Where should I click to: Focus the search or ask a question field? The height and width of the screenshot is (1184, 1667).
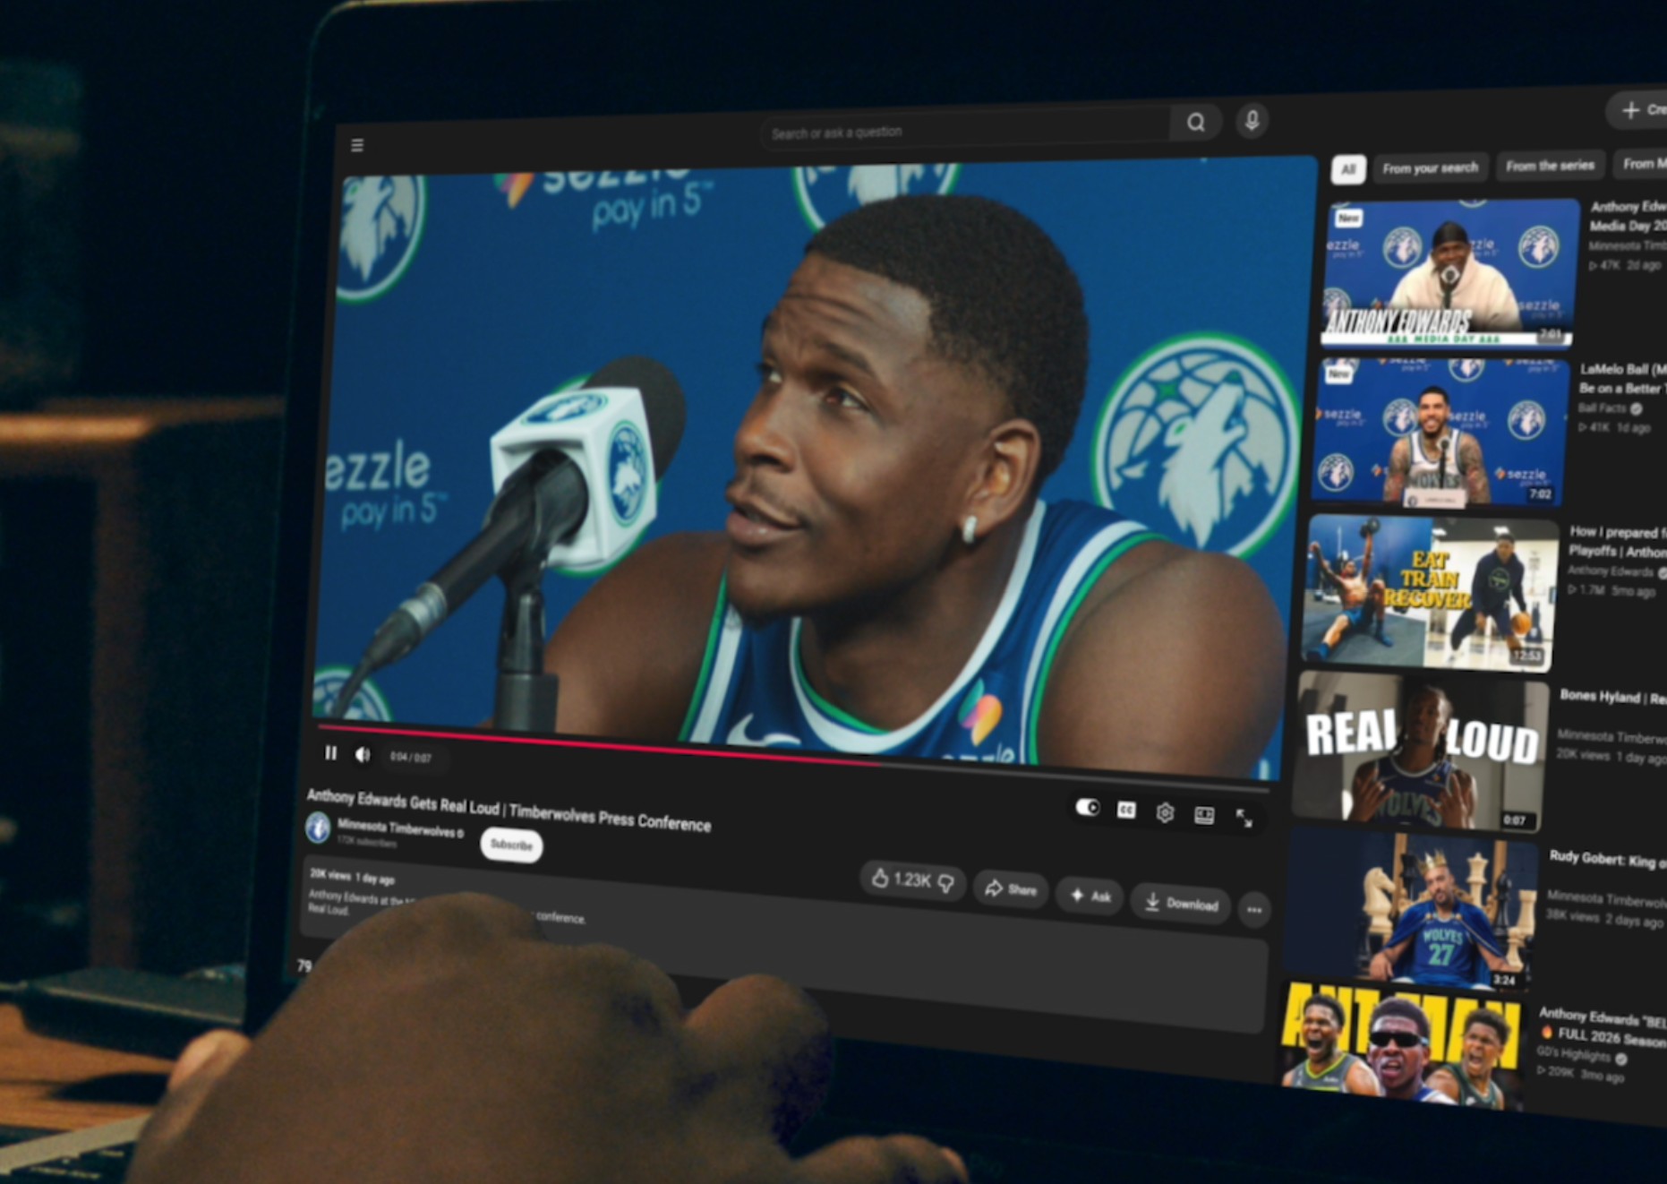coord(965,131)
